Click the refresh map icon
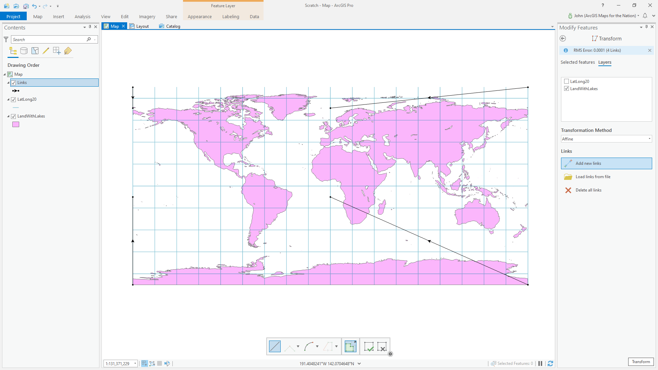Image resolution: width=658 pixels, height=370 pixels. (x=550, y=363)
